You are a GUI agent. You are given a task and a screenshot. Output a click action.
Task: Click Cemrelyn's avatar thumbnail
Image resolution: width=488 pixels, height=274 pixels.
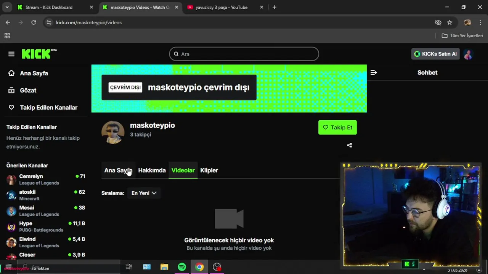click(11, 179)
